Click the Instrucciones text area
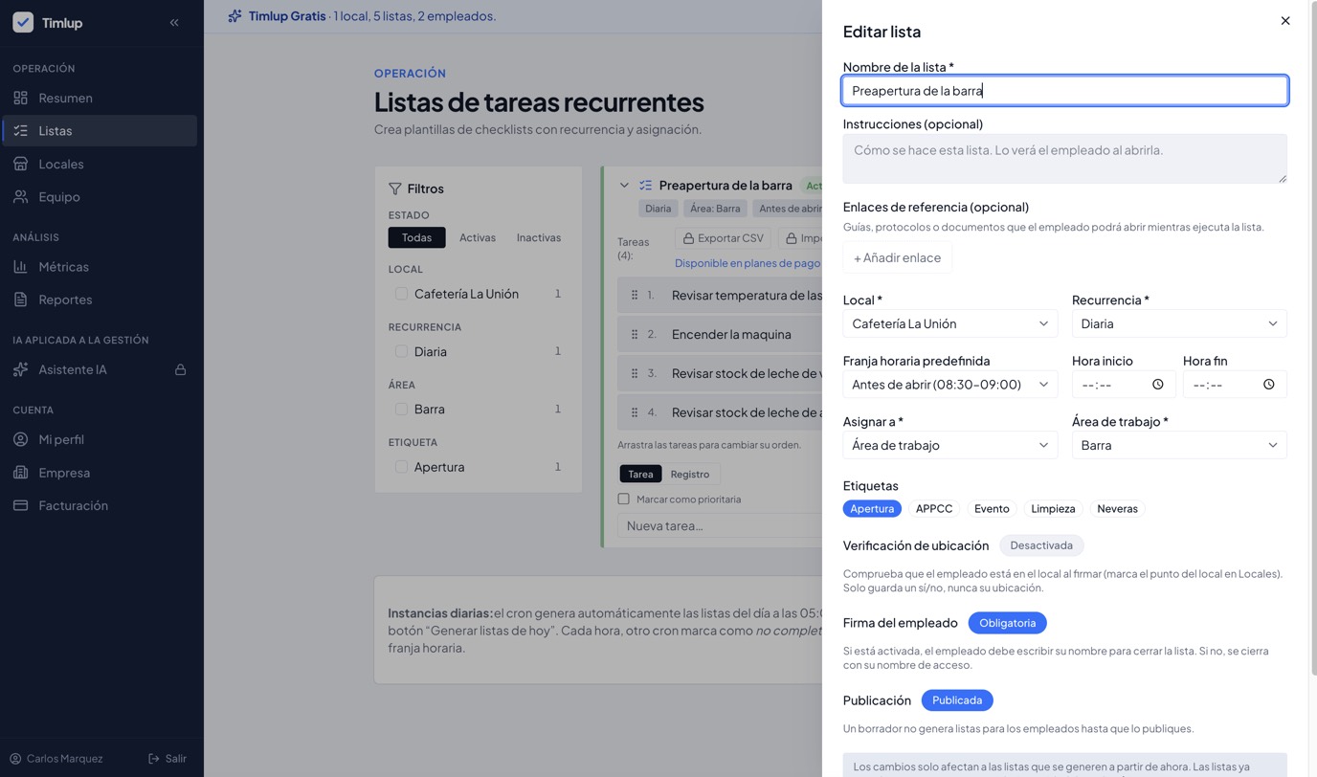 [1064, 158]
